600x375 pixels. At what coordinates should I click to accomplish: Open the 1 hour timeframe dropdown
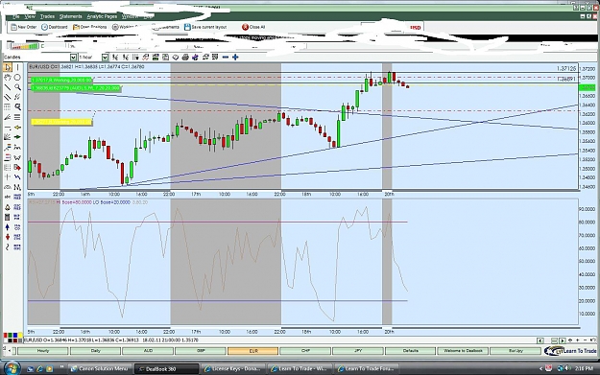click(105, 58)
